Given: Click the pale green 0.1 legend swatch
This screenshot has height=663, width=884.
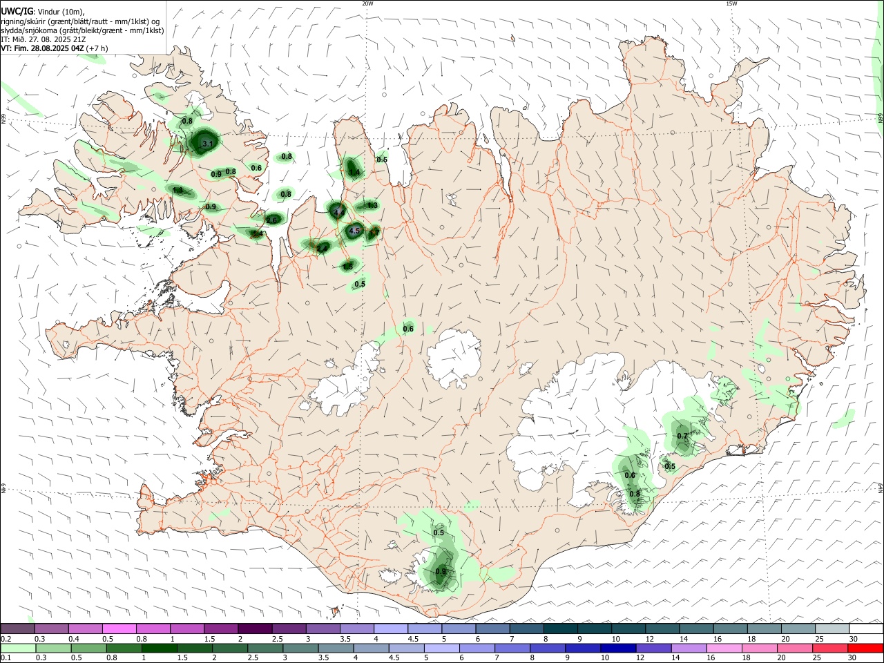Looking at the screenshot, I should tap(18, 648).
